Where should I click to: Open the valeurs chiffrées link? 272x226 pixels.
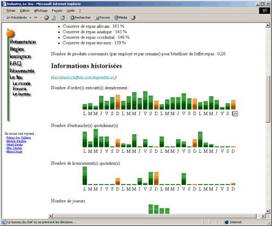[84, 78]
